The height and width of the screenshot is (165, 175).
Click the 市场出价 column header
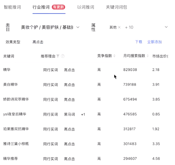(x=160, y=56)
